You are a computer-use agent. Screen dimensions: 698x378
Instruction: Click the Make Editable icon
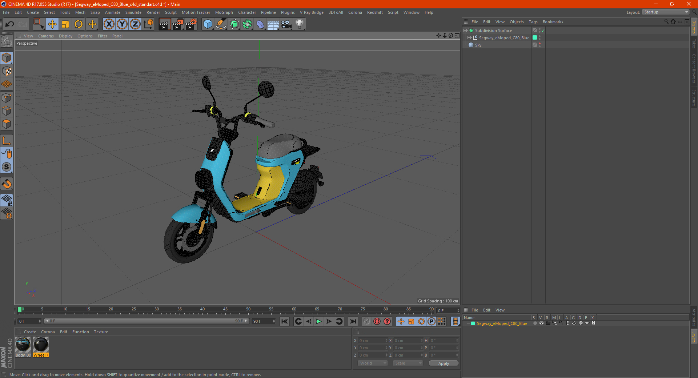click(7, 41)
